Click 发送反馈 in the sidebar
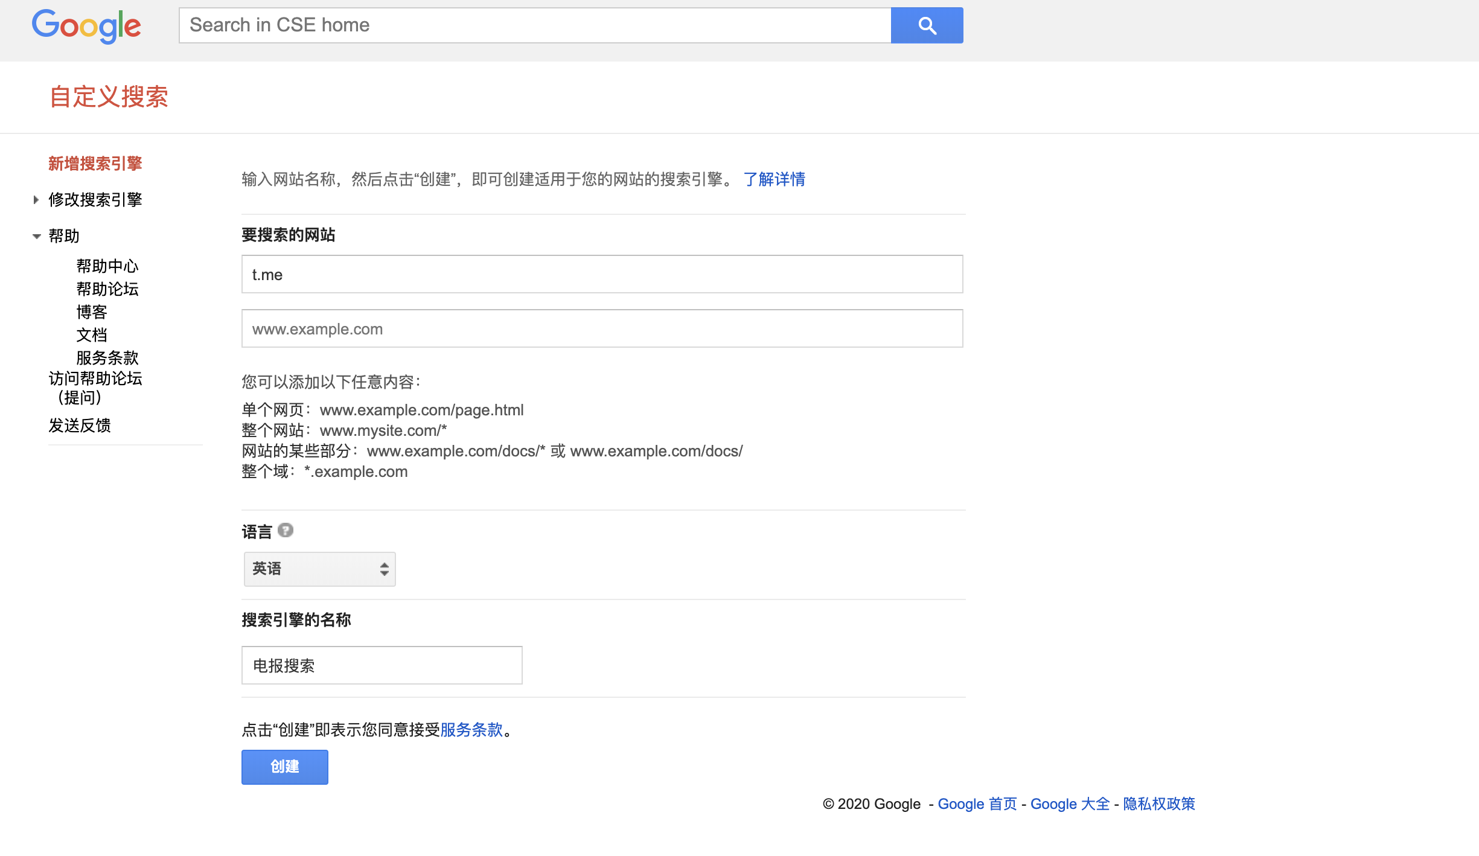This screenshot has width=1479, height=856. pyautogui.click(x=80, y=426)
